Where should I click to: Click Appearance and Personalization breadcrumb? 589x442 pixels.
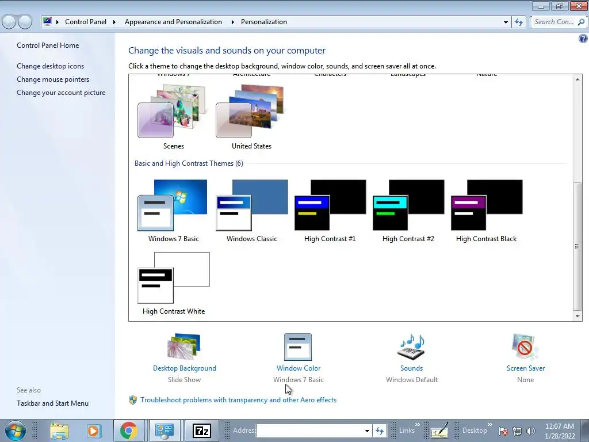click(173, 22)
